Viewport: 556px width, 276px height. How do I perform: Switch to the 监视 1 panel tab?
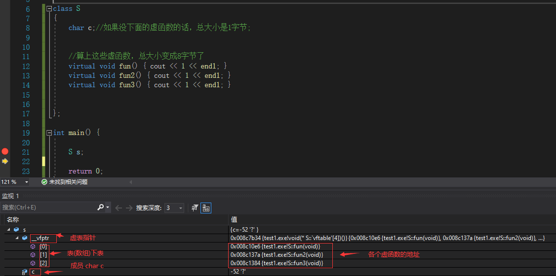(11, 196)
